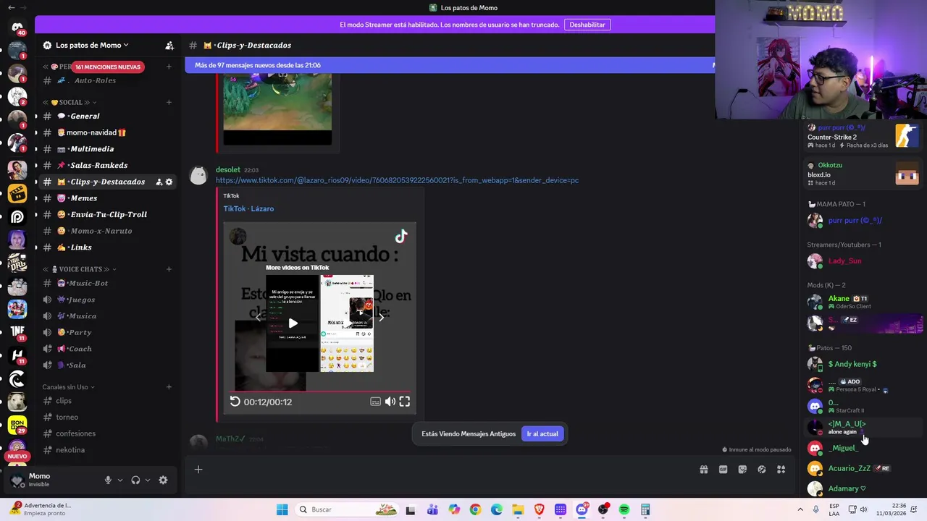Open the gift icon in message bar
The height and width of the screenshot is (521, 927).
tap(703, 470)
